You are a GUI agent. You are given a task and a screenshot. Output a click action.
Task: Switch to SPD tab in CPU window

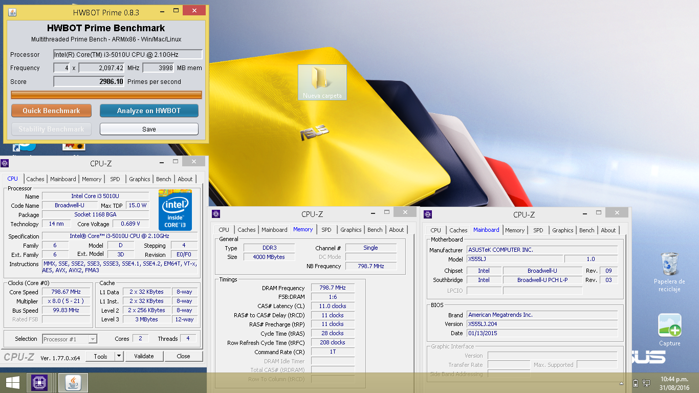pyautogui.click(x=115, y=179)
